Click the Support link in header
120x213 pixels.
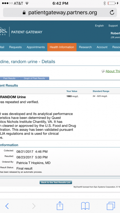pos(113,26)
